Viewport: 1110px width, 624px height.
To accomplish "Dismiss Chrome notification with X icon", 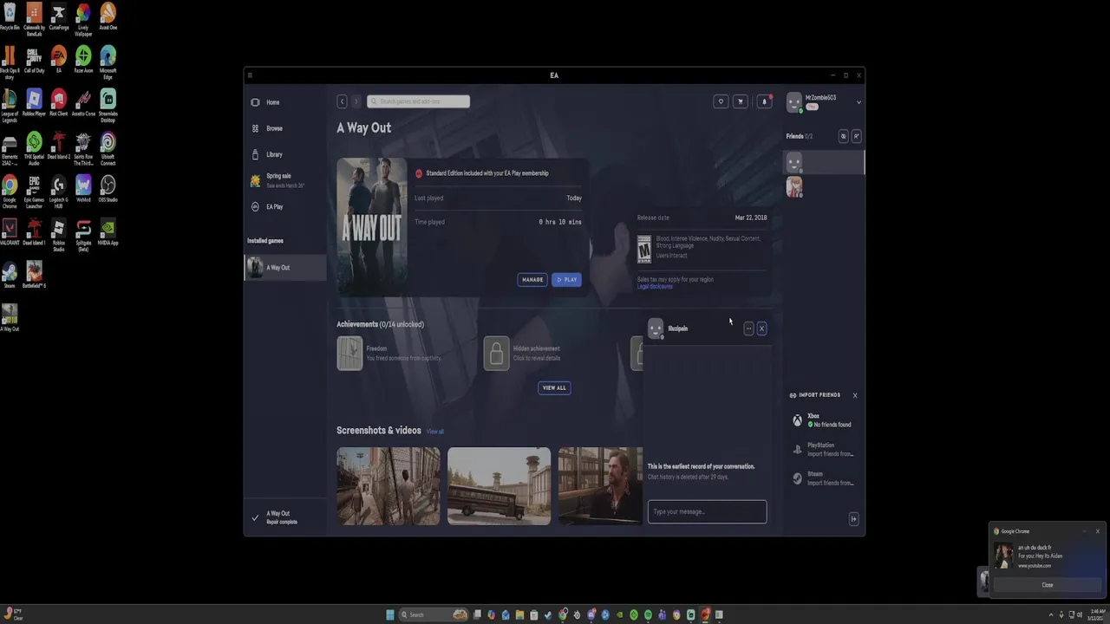I will [1097, 531].
